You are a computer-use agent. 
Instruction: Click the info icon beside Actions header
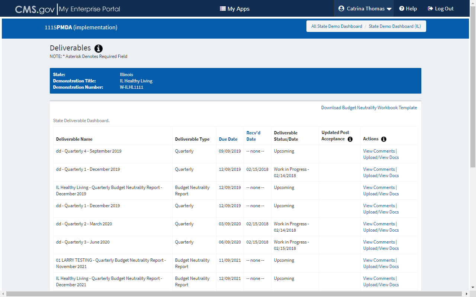[384, 139]
